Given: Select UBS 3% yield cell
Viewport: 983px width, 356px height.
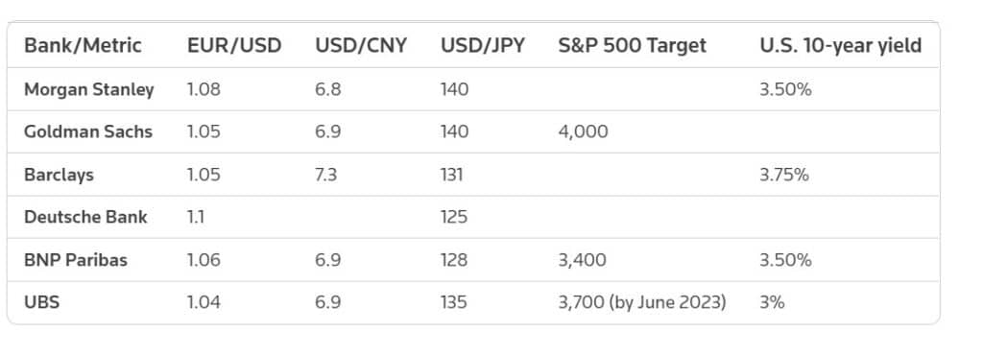Looking at the screenshot, I should [772, 302].
